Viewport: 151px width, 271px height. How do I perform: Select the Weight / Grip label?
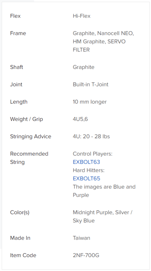pos(27,119)
